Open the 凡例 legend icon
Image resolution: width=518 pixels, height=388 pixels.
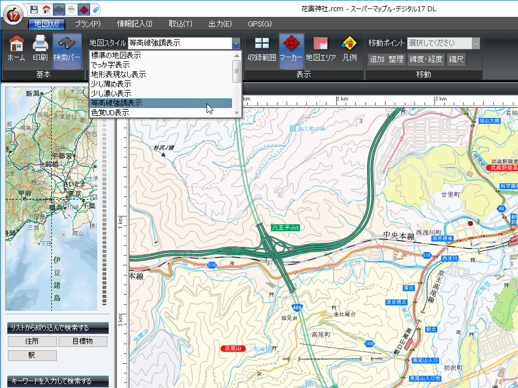tap(349, 48)
